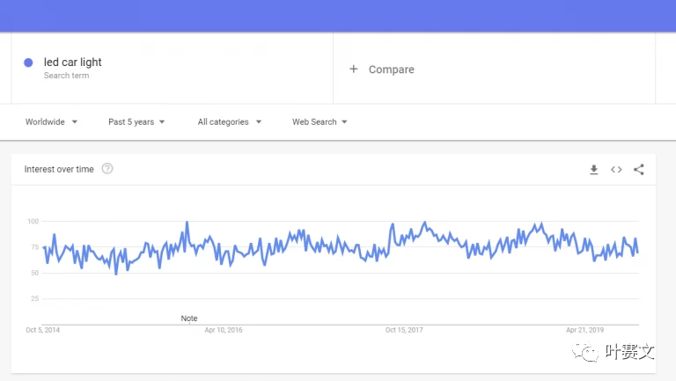
Task: Click the Compare button
Action: 391,70
